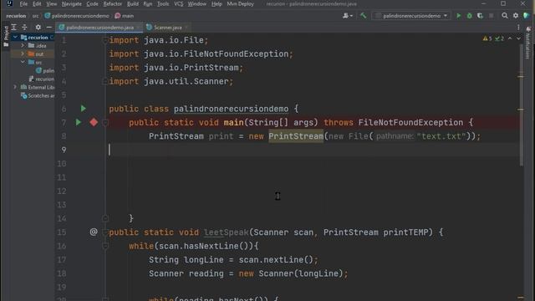Expand External Libraries node
Screen dimensions: 535x301
coord(15,87)
